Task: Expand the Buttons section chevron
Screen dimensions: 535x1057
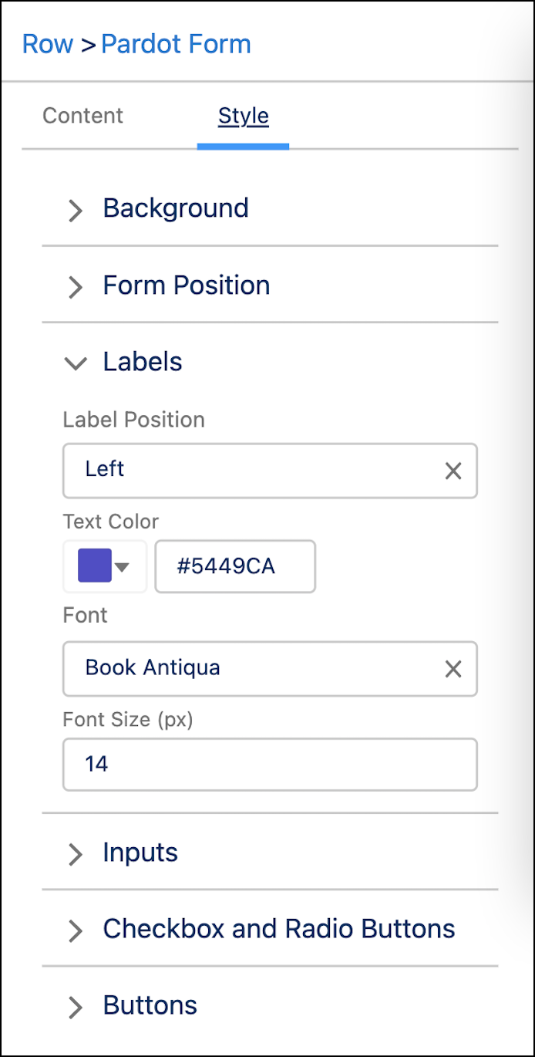Action: tap(75, 1007)
